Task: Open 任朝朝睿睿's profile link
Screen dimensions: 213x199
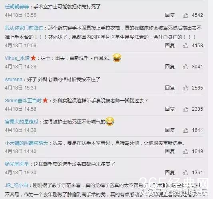Action: pyautogui.click(x=17, y=6)
